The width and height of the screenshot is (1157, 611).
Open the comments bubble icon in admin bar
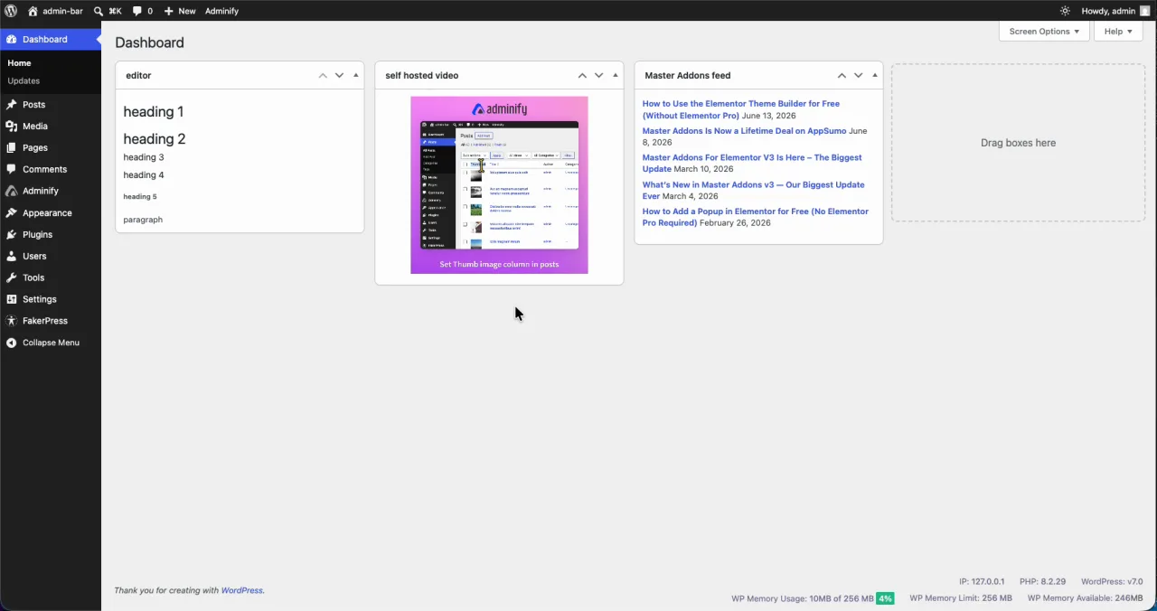tap(137, 11)
